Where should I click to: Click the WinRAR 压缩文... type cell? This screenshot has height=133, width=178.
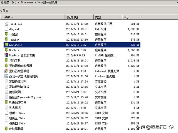click(x=106, y=55)
